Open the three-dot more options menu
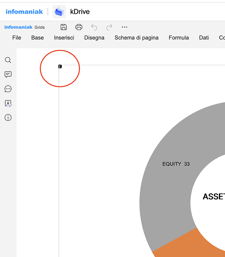Viewport: 225px width, 257px height. pyautogui.click(x=124, y=27)
